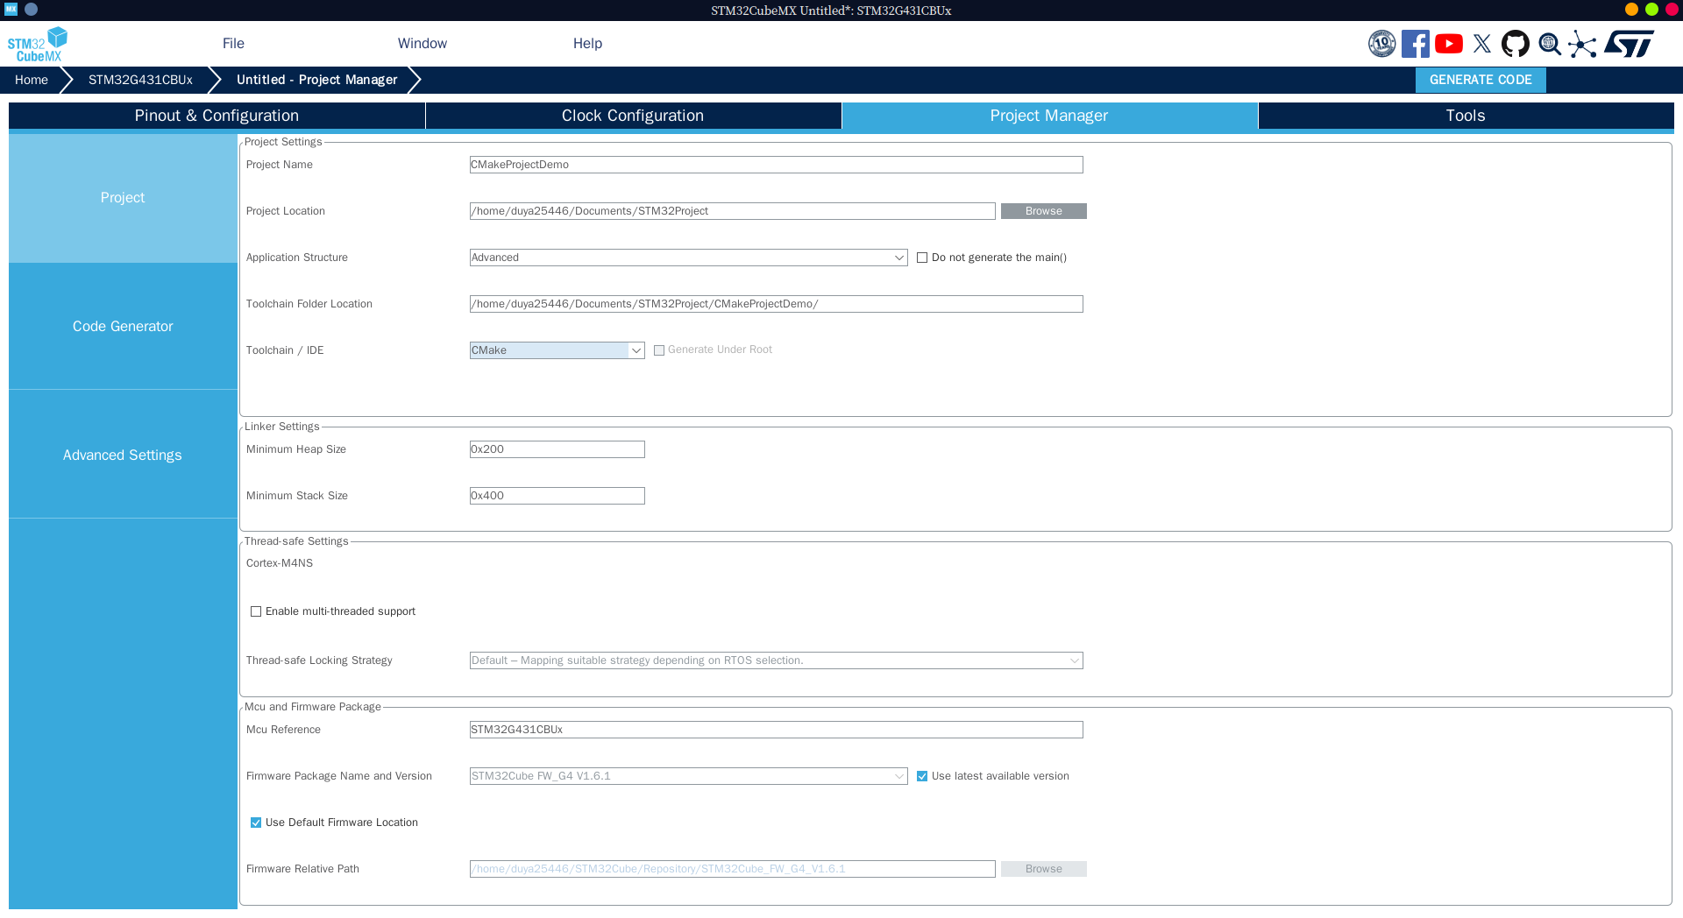Uncheck Use Default Firmware Location
This screenshot has height=918, width=1683.
click(x=256, y=823)
